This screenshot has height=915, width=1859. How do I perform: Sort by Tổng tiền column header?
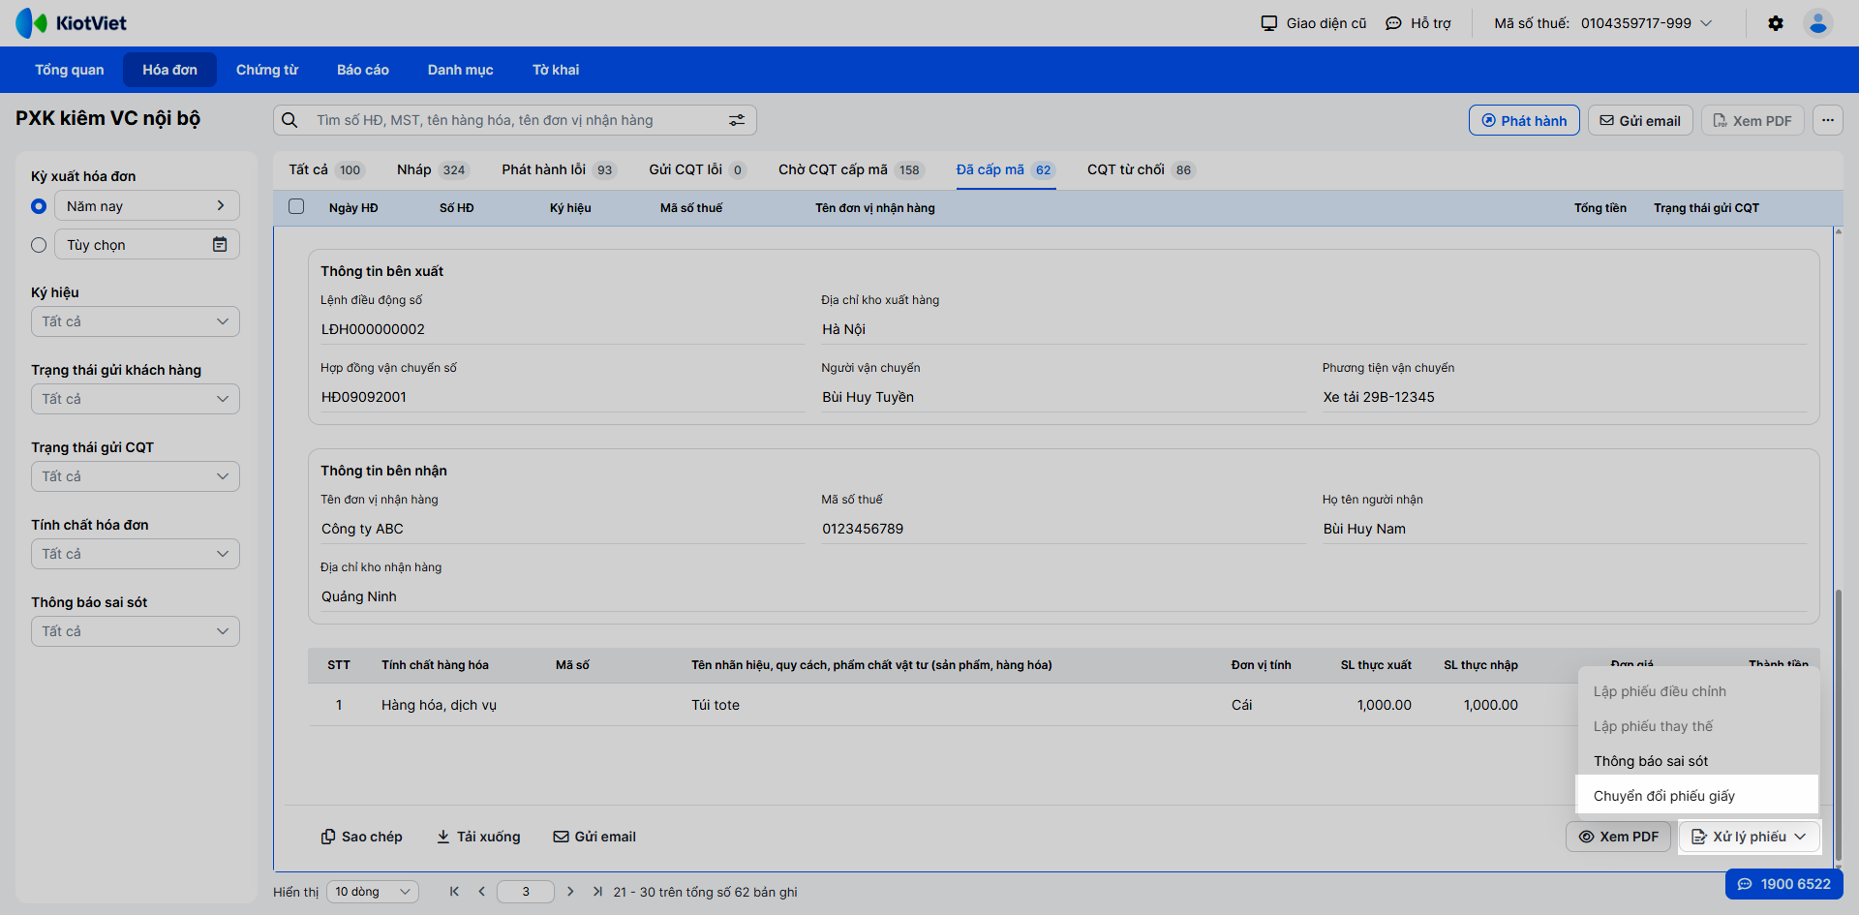click(1600, 208)
